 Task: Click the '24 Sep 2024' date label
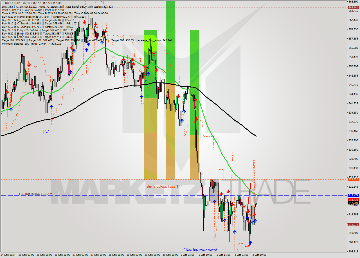[x=8, y=255]
